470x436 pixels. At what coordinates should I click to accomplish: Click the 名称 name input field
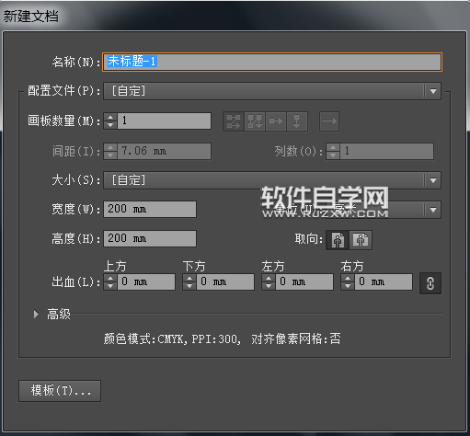(272, 62)
